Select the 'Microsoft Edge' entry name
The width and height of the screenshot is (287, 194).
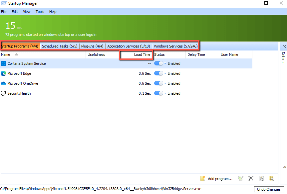point(19,73)
